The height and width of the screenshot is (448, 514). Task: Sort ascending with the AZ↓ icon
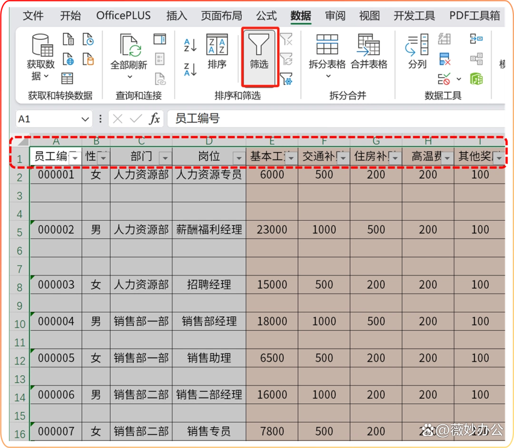189,45
